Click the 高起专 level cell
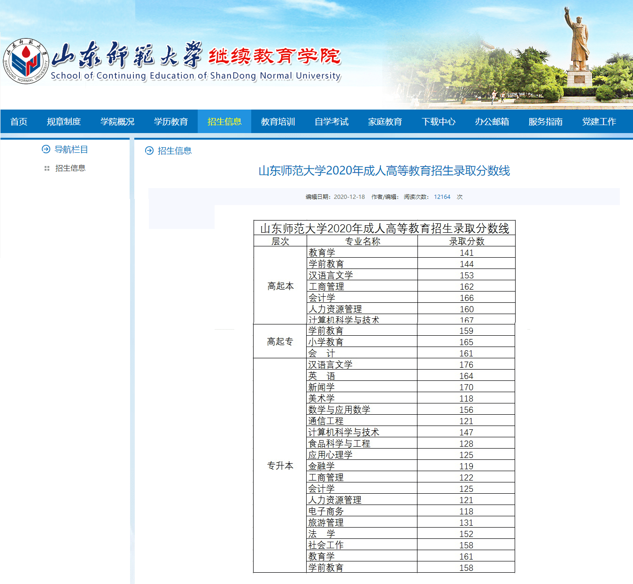This screenshot has width=633, height=584. (280, 342)
